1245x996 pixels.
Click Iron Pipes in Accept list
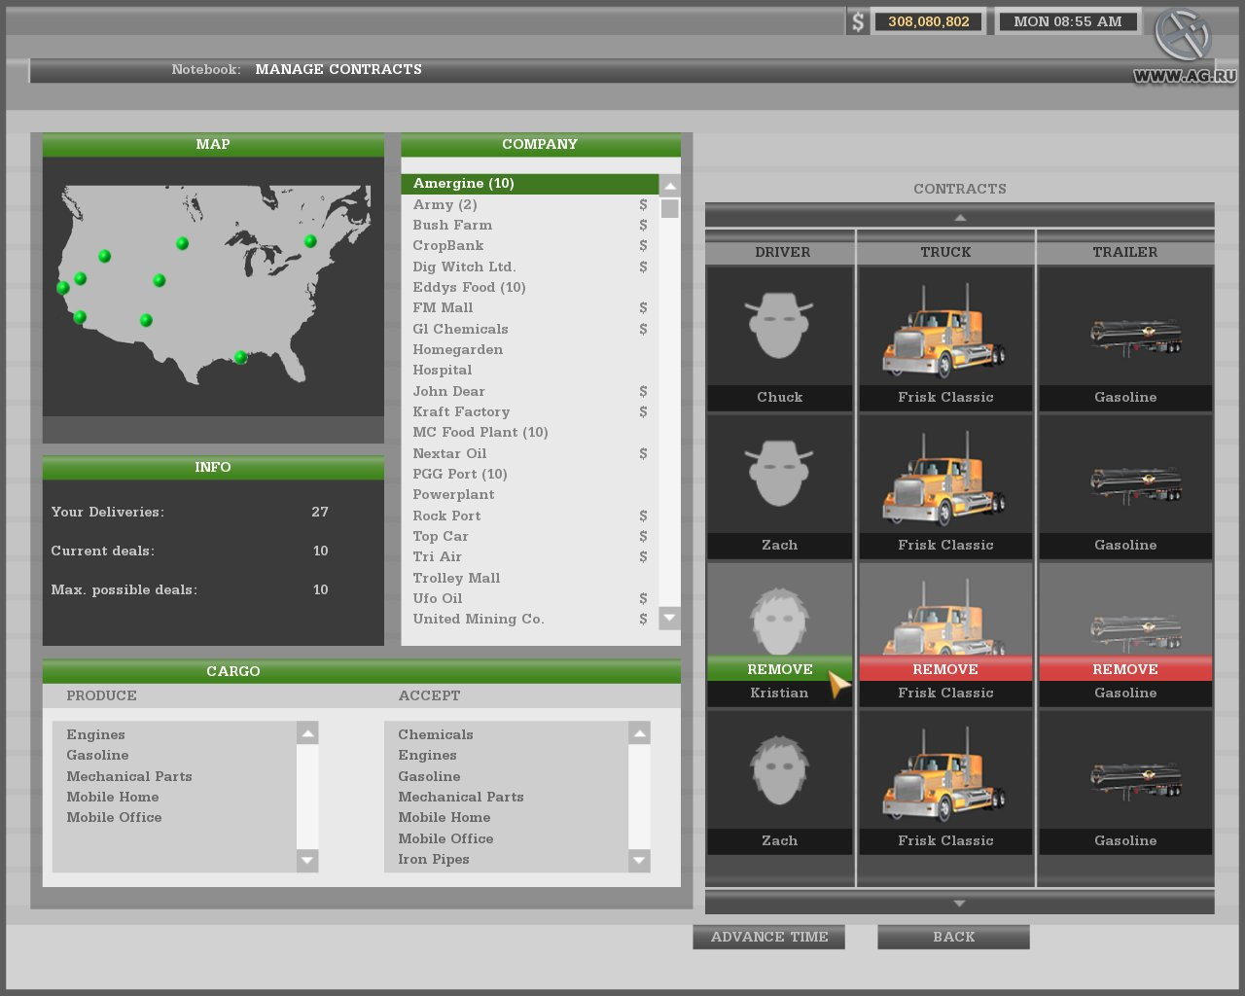click(434, 859)
